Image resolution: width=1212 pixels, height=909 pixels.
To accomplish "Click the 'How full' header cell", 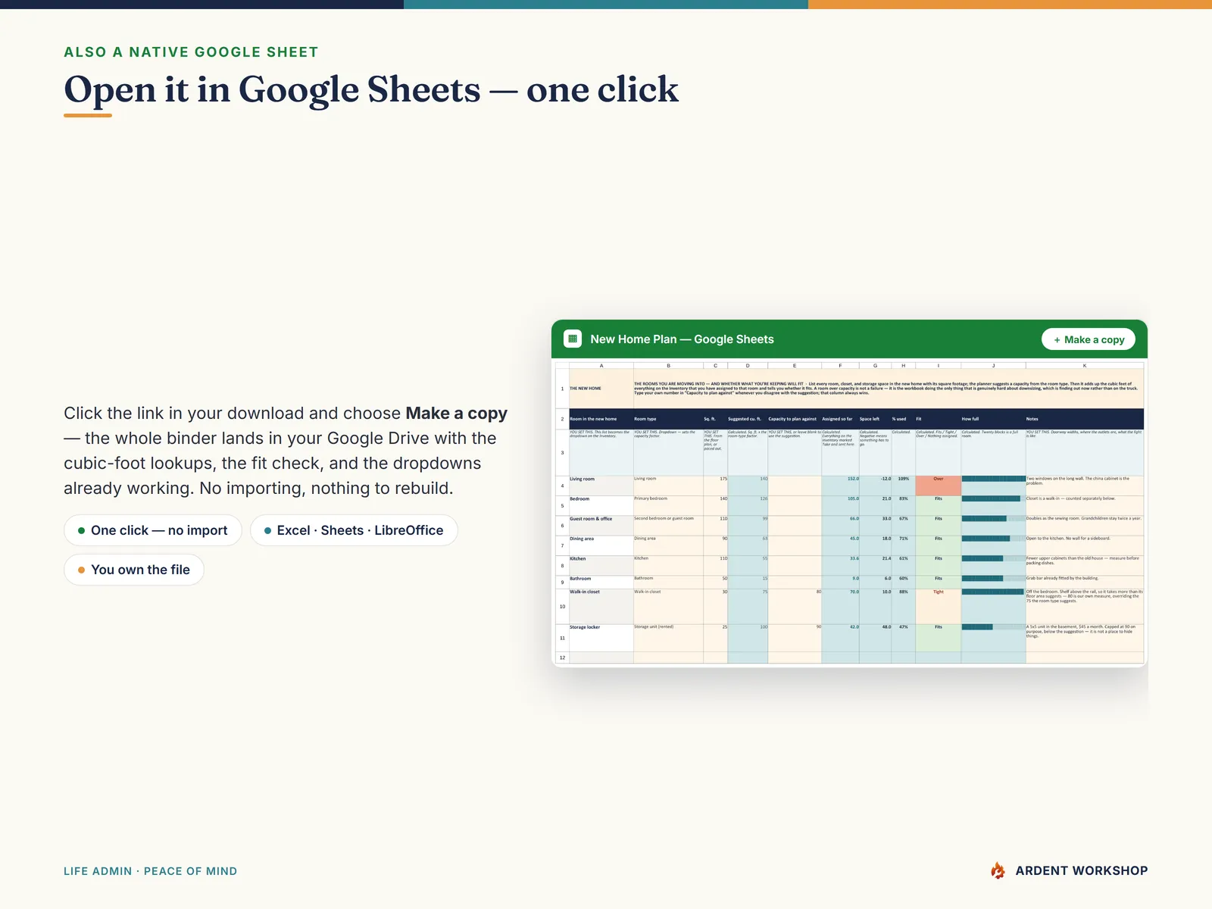I will pos(993,419).
